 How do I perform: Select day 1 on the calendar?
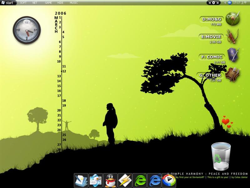coord(60,17)
